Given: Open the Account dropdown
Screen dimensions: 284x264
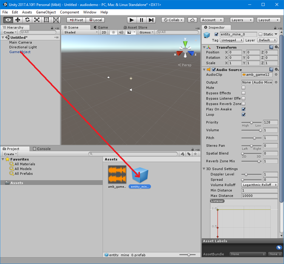Looking at the screenshot, I should (212, 20).
